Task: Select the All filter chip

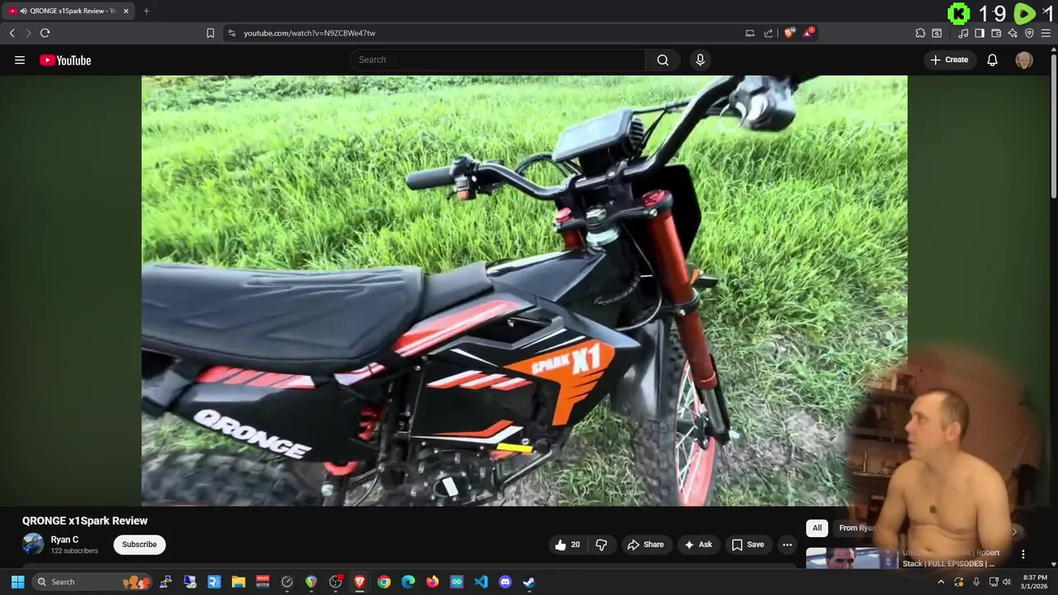Action: pos(817,528)
